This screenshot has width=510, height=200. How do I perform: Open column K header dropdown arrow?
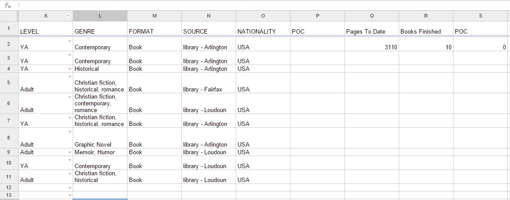pyautogui.click(x=68, y=16)
